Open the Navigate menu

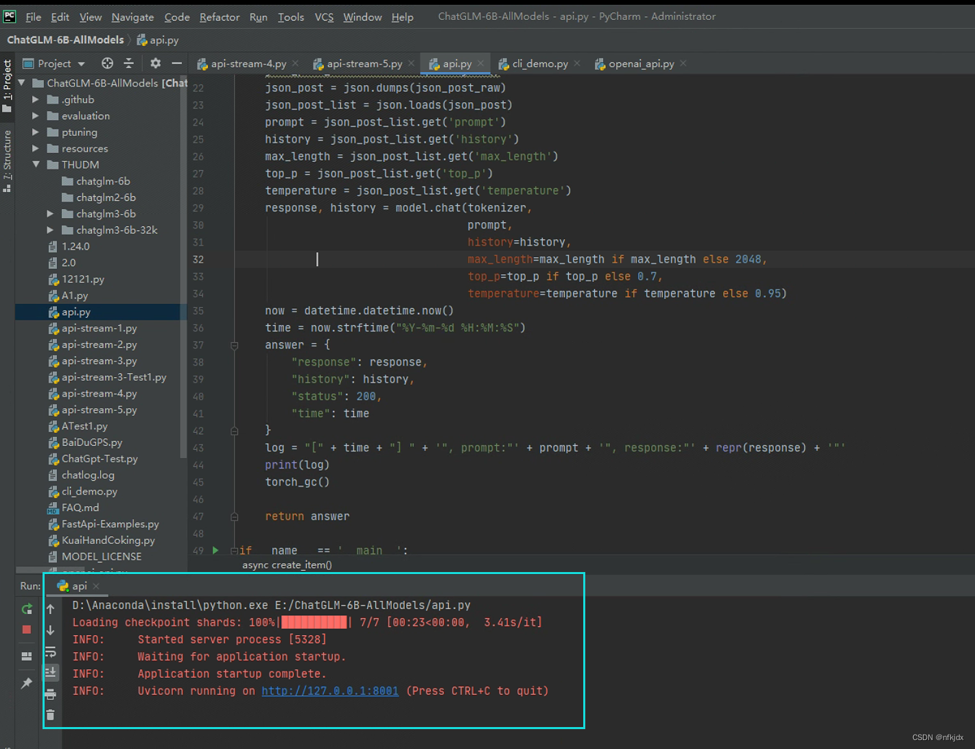pos(132,16)
